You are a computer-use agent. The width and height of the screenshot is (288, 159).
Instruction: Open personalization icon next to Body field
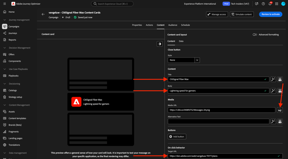click(x=280, y=91)
